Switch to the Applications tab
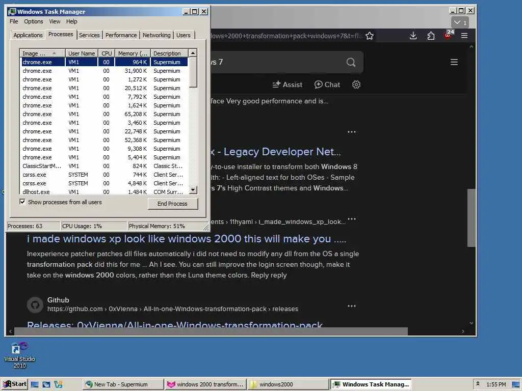The height and width of the screenshot is (391, 522). point(28,35)
